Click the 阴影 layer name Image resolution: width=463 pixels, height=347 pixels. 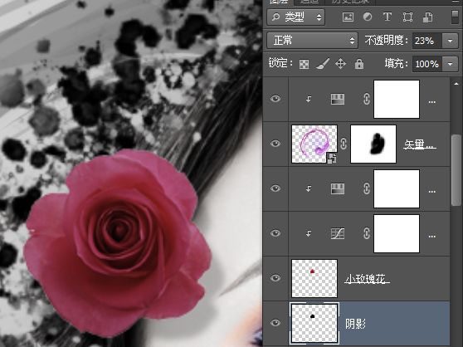[x=355, y=324]
